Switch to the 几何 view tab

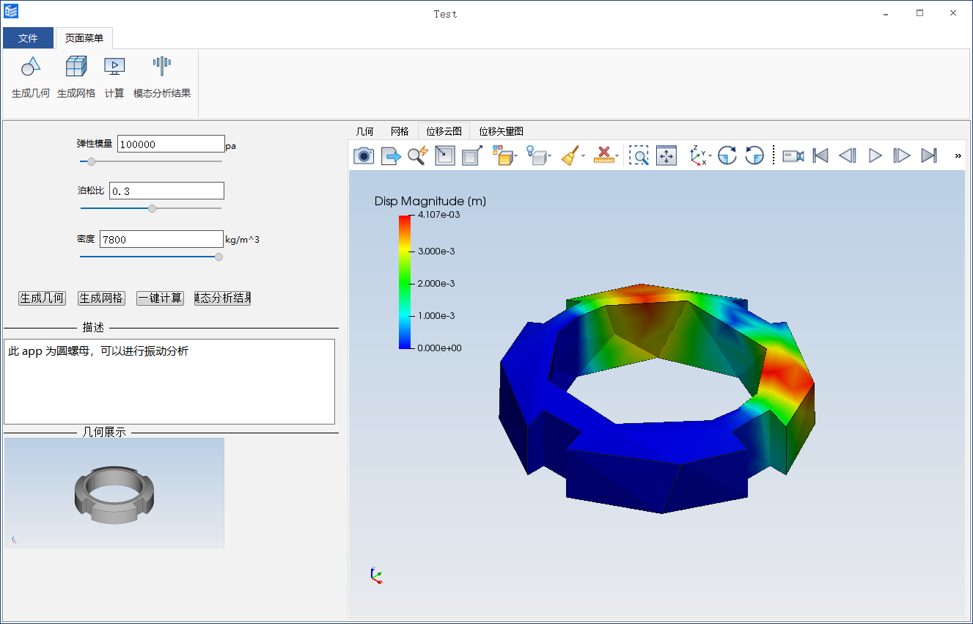365,131
